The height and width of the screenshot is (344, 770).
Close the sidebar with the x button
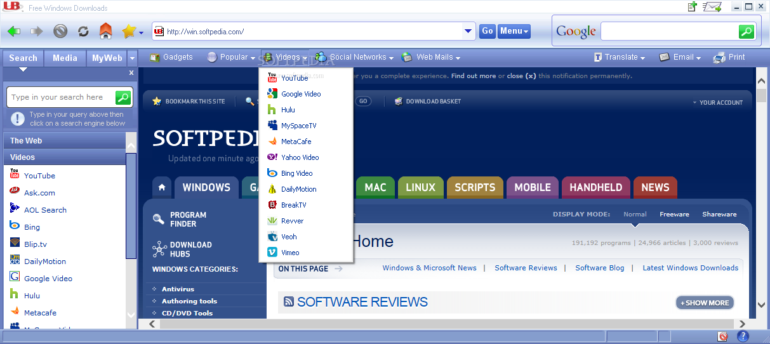131,73
